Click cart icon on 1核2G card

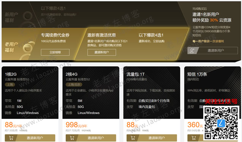11,138
